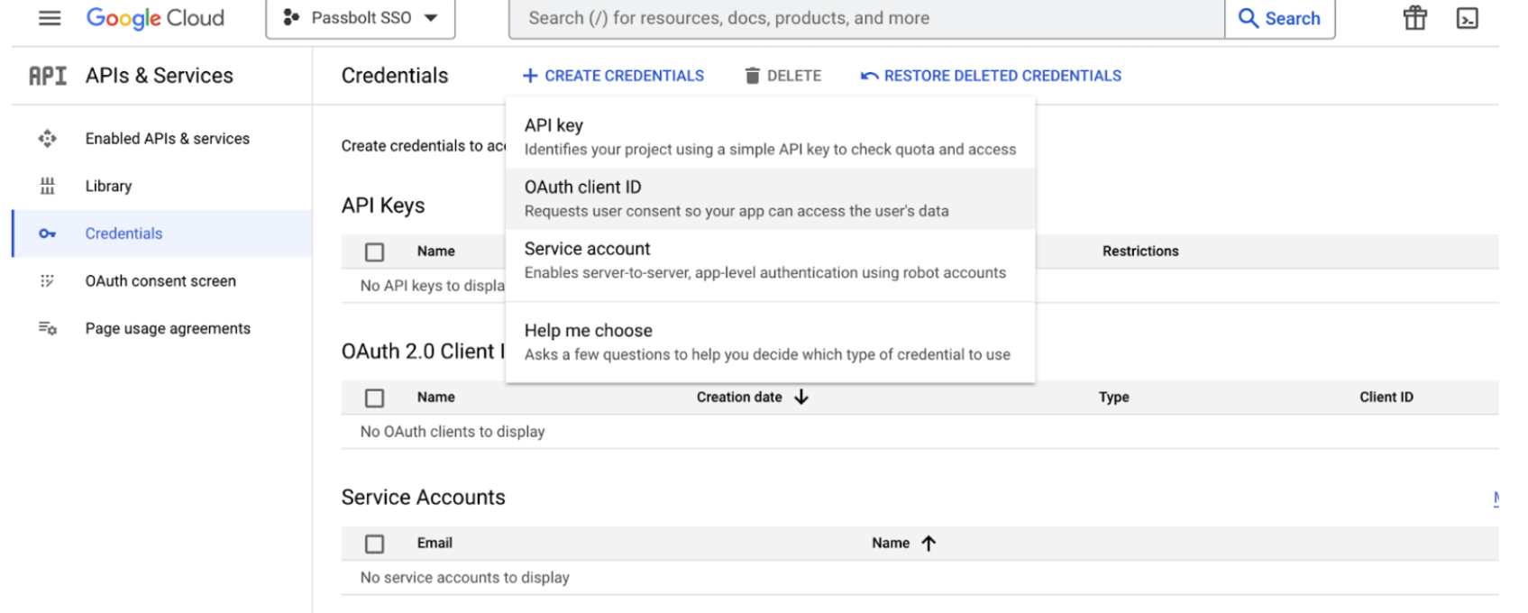The height and width of the screenshot is (613, 1528).
Task: Focus the resources search field
Action: [866, 18]
